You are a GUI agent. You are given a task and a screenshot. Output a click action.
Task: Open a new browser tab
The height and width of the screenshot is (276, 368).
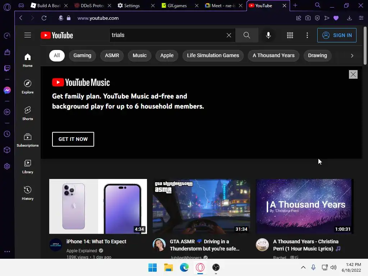pyautogui.click(x=295, y=5)
